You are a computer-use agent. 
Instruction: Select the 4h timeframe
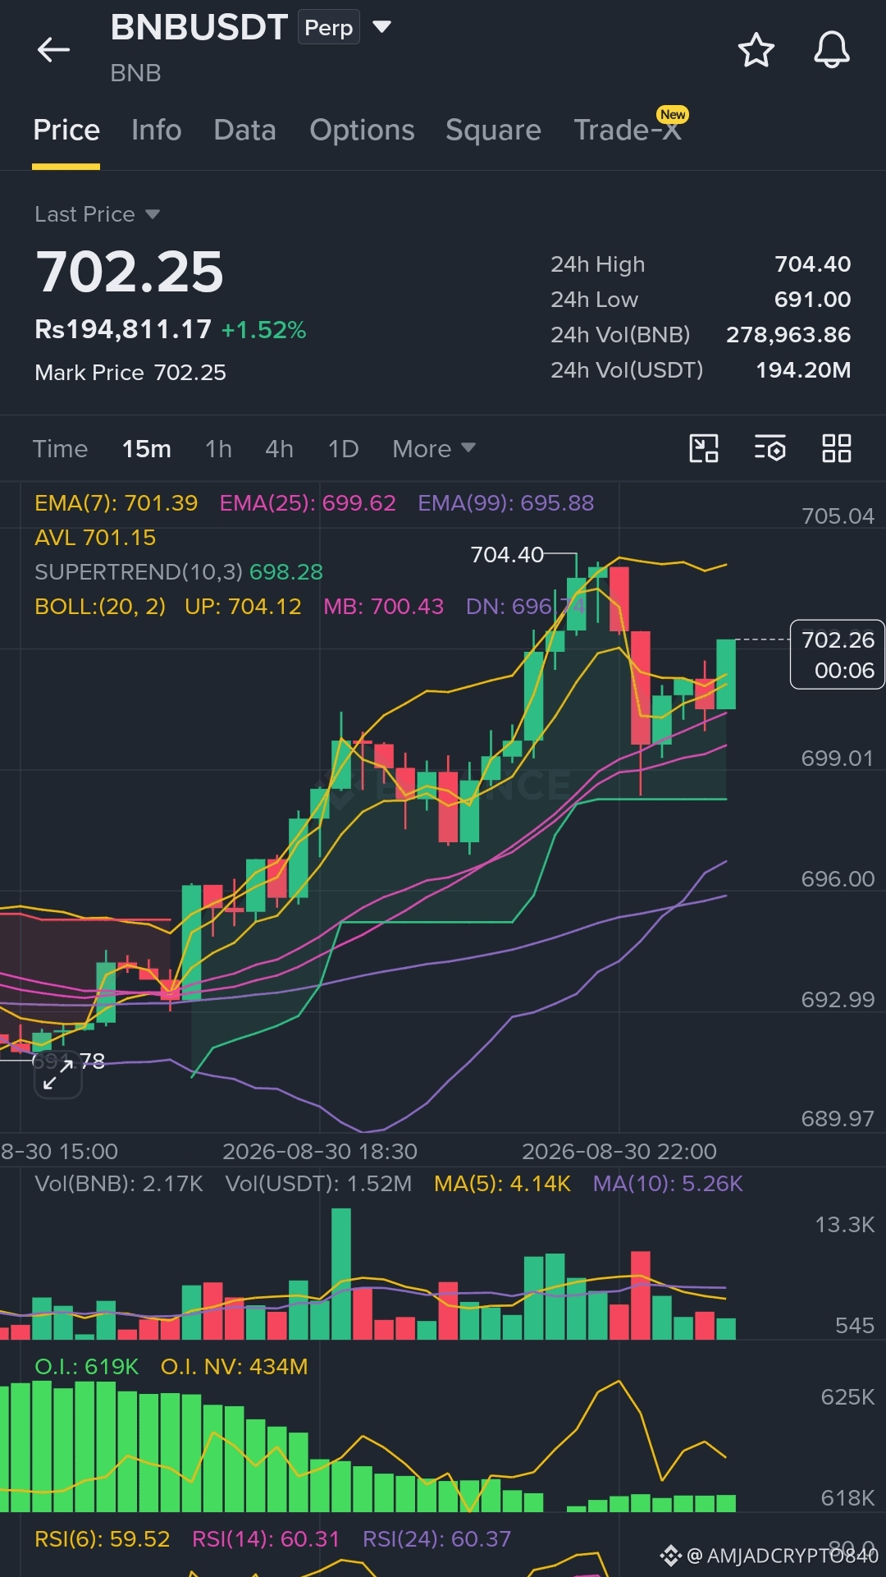(x=279, y=449)
